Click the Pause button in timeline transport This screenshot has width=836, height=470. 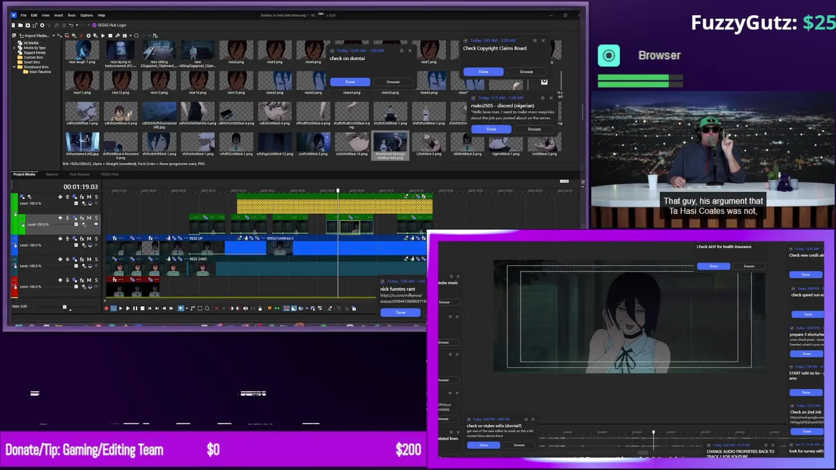(135, 308)
